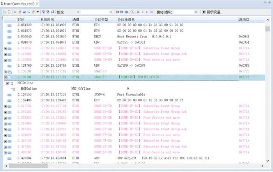Click the vertical scrollbar up arrow
This screenshot has height=172, width=273.
[x=268, y=20]
